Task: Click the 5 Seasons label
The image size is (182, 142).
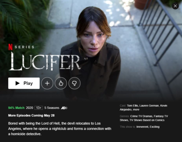Action: [52, 108]
